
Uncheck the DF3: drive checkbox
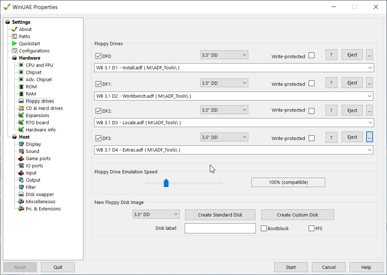tap(98, 138)
